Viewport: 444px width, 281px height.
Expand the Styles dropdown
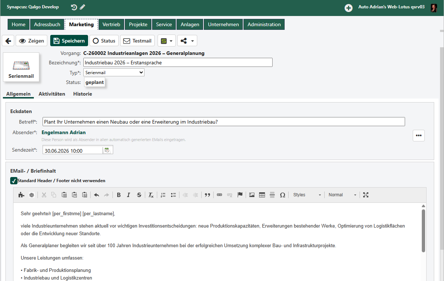coord(307,195)
